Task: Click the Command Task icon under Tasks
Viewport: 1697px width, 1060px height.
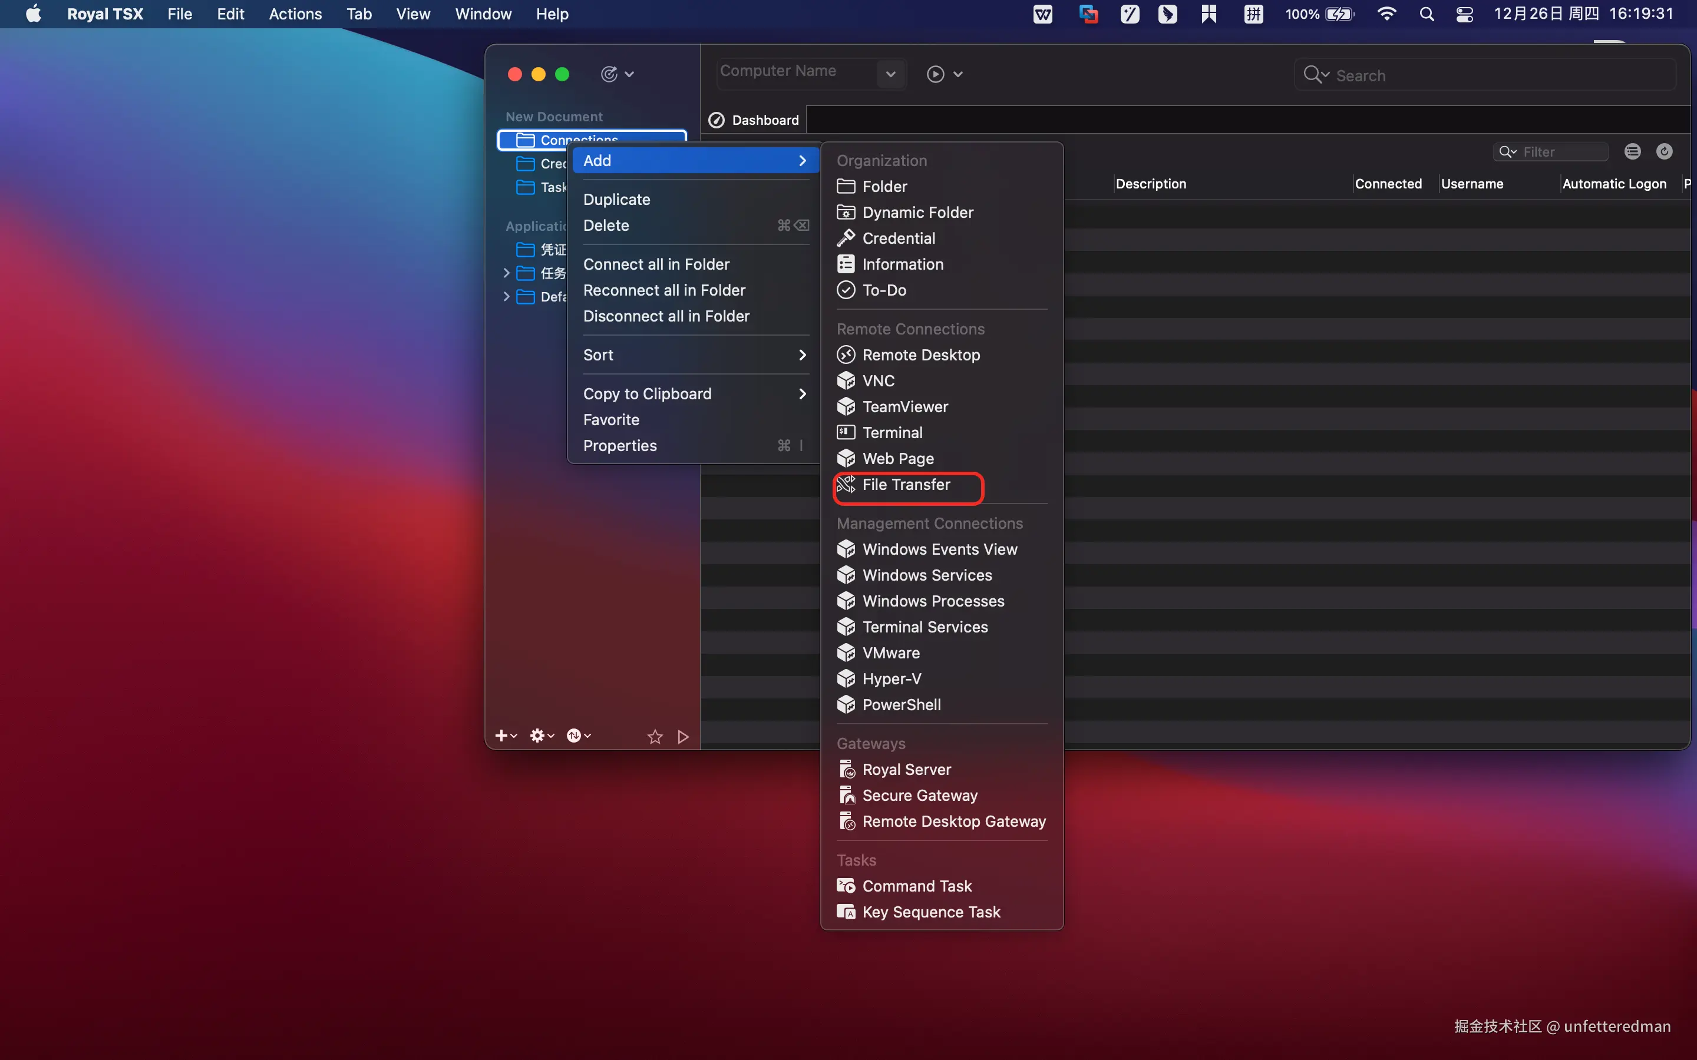Action: click(846, 886)
